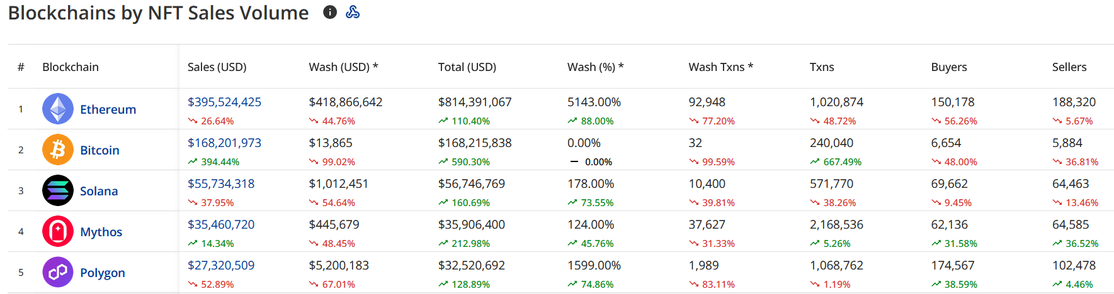Click the Ethereum logo icon
This screenshot has width=1114, height=294.
58,109
